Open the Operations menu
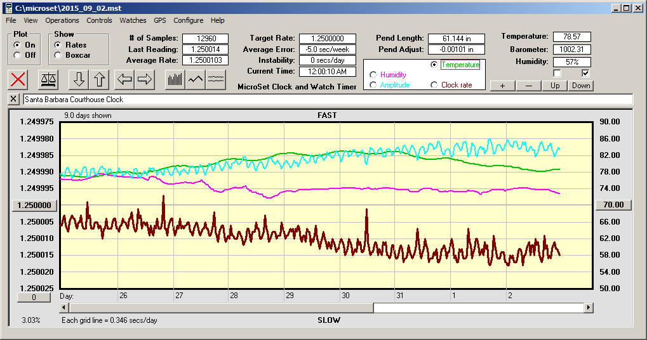 click(x=62, y=20)
